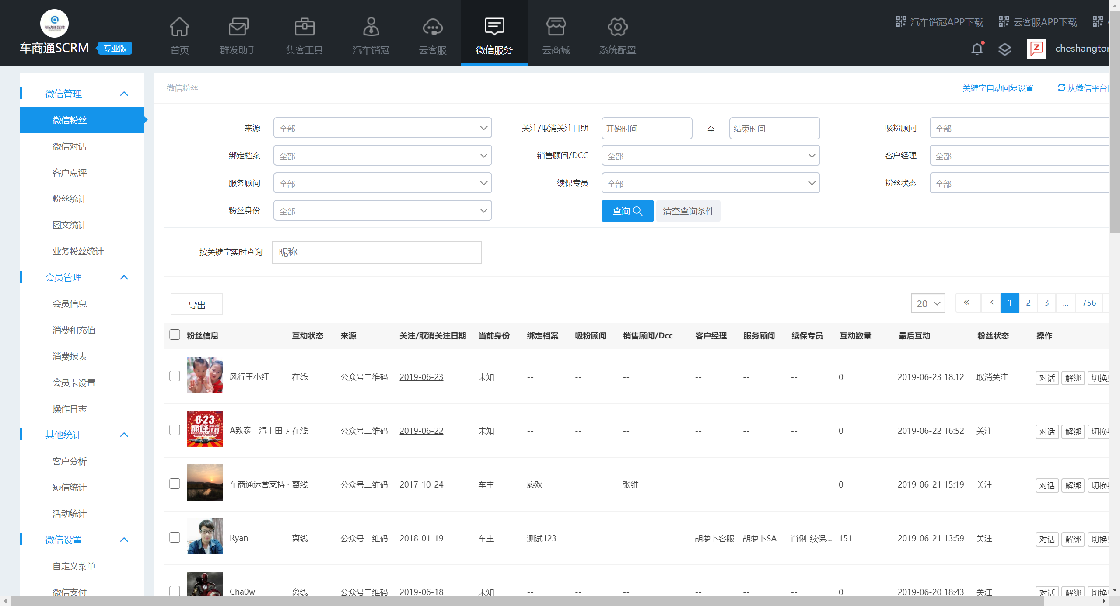Open the 来源 dropdown

382,128
